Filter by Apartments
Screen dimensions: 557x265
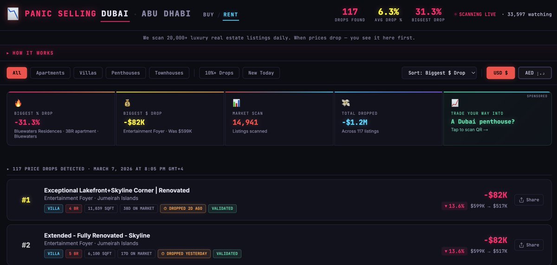50,73
